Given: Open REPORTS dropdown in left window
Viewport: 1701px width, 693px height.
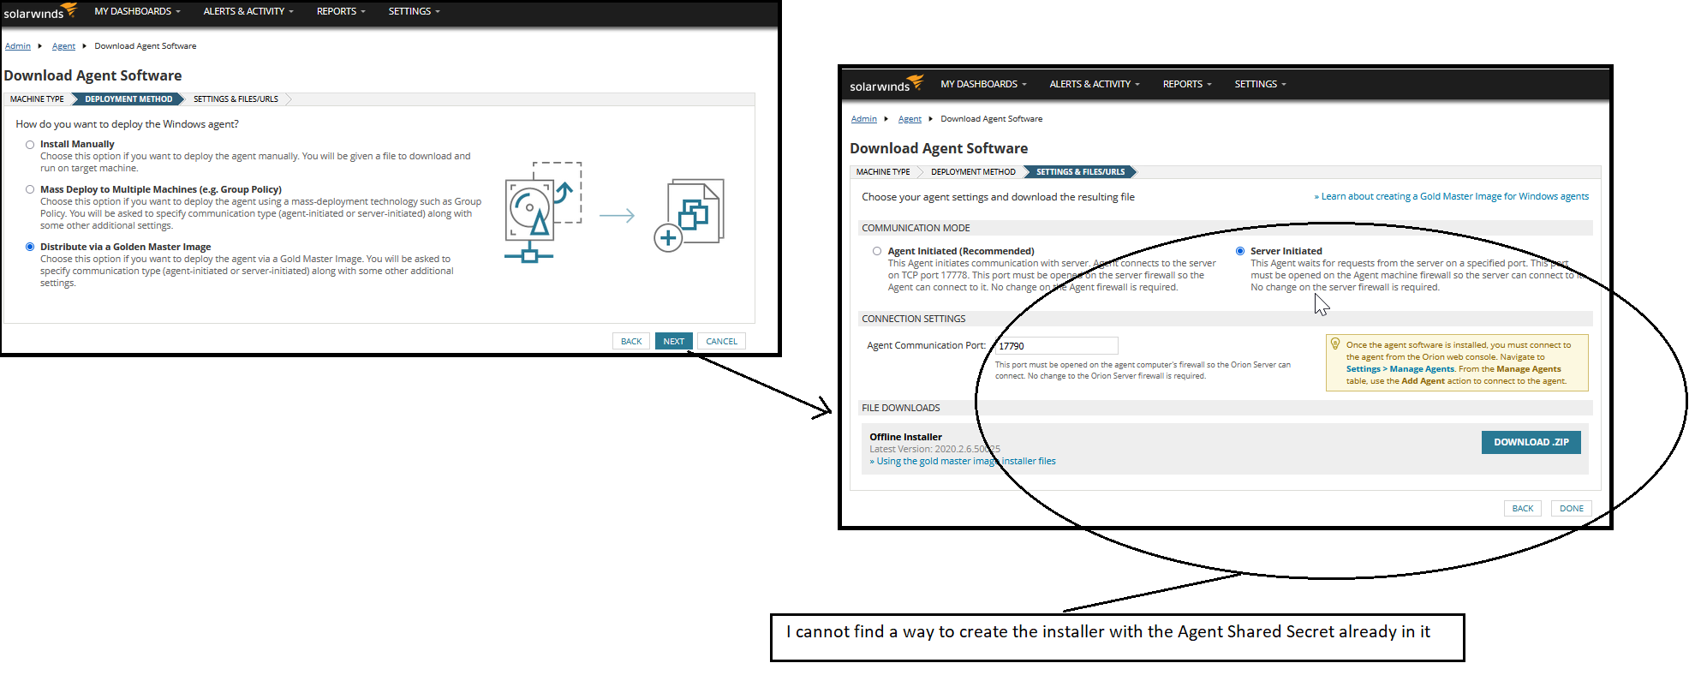Looking at the screenshot, I should (341, 11).
